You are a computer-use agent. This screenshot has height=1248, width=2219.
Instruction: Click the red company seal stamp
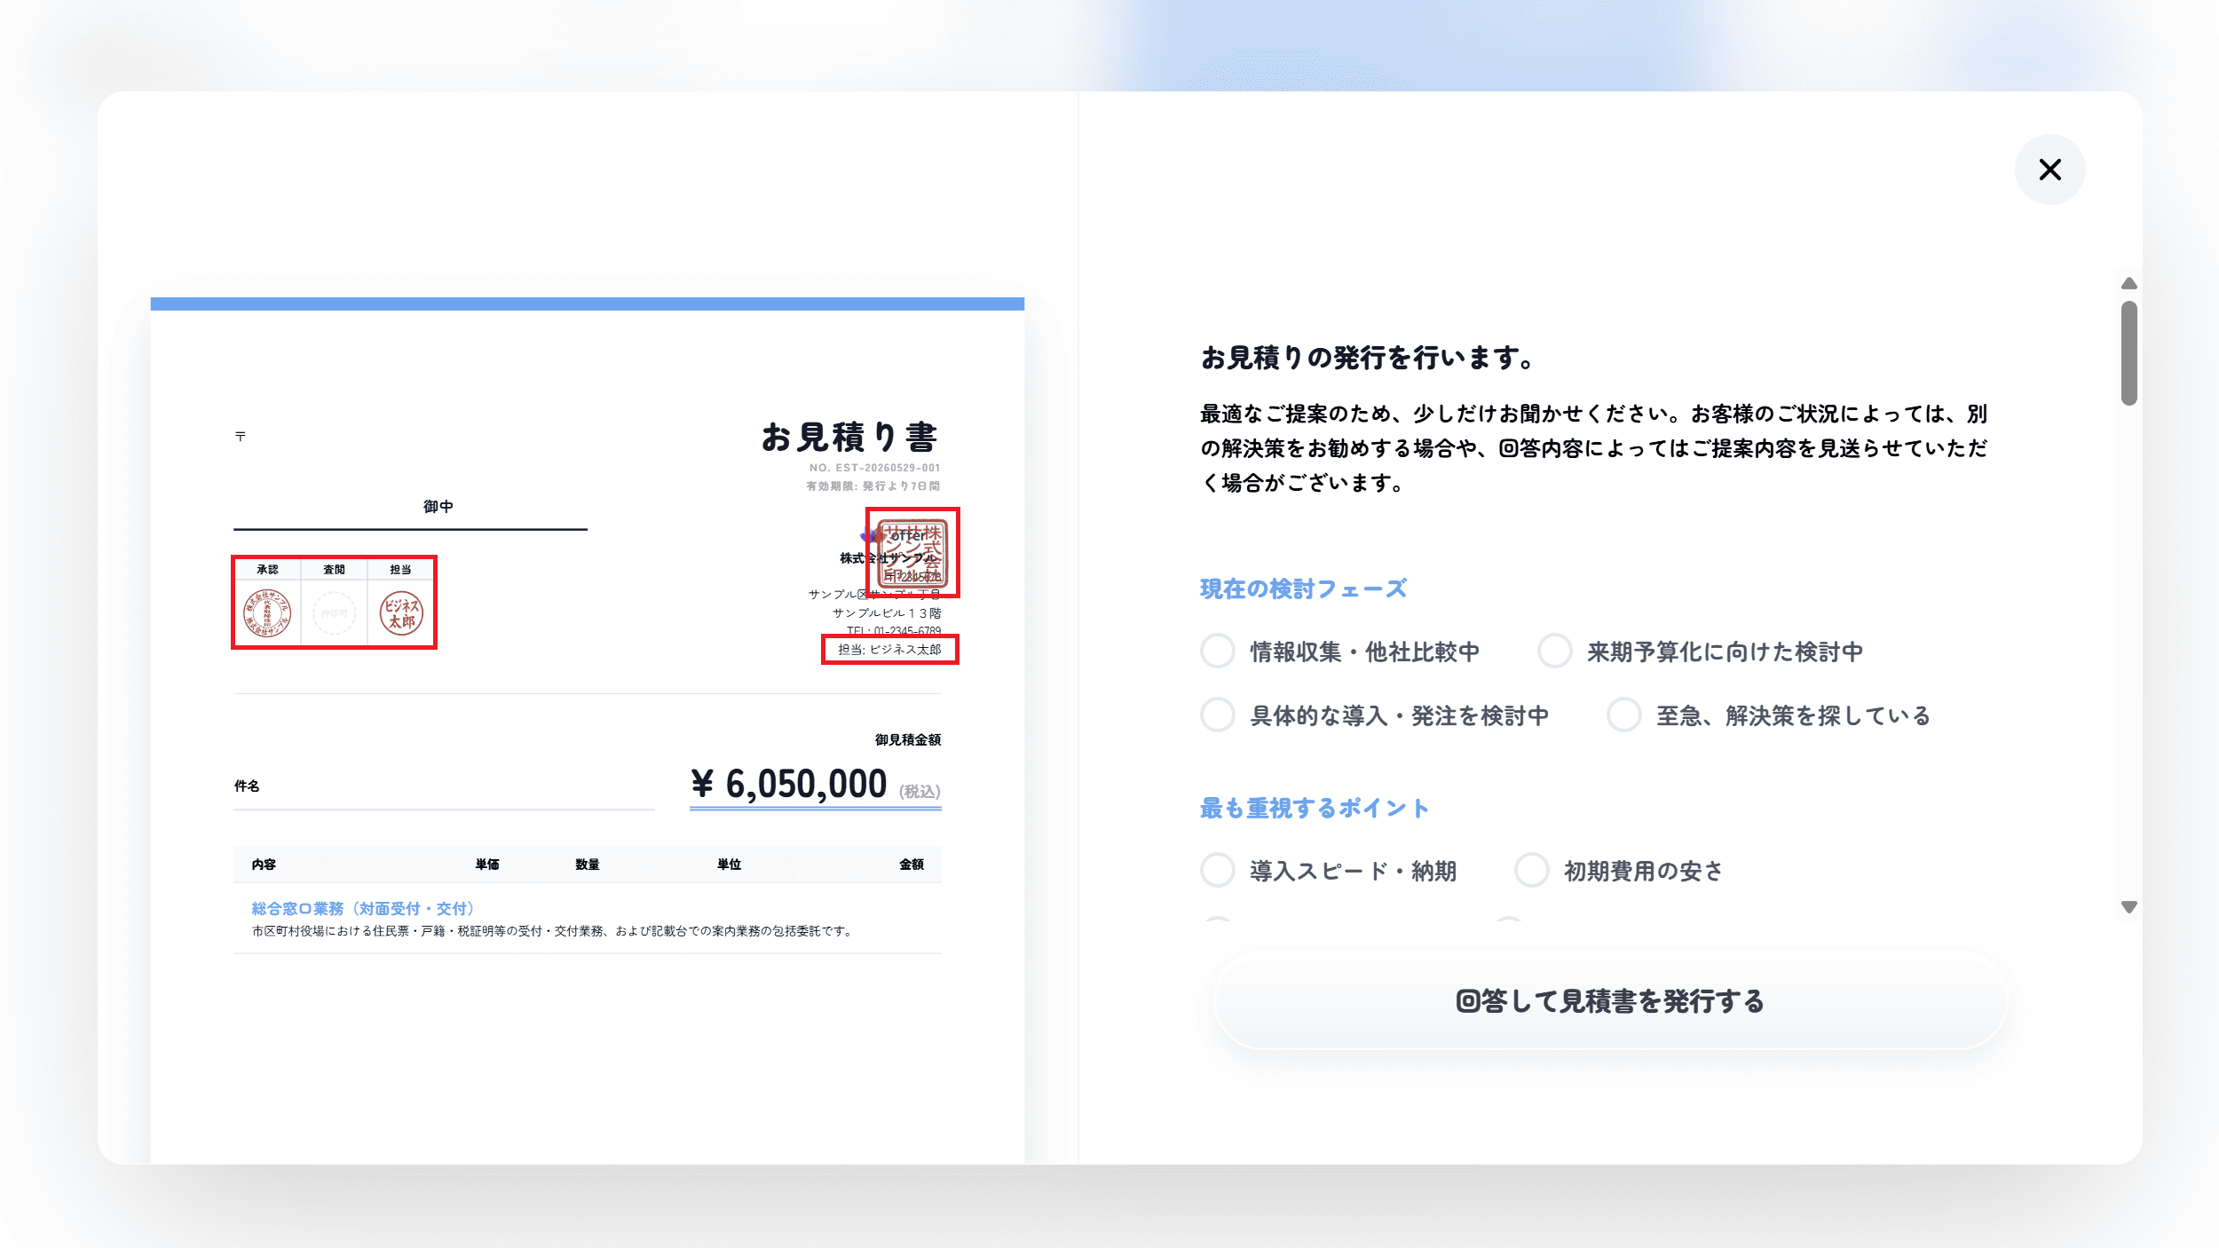[912, 552]
